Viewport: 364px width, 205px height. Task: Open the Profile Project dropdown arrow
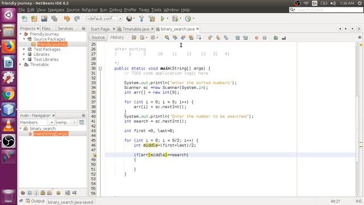tap(193, 19)
